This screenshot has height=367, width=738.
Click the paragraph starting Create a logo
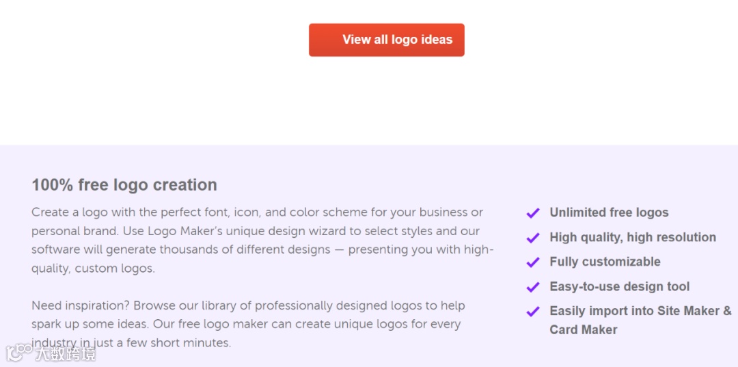pyautogui.click(x=257, y=213)
